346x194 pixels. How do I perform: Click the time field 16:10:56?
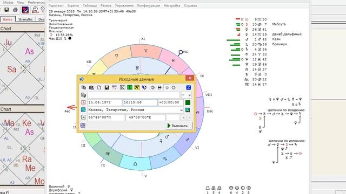pos(140,102)
